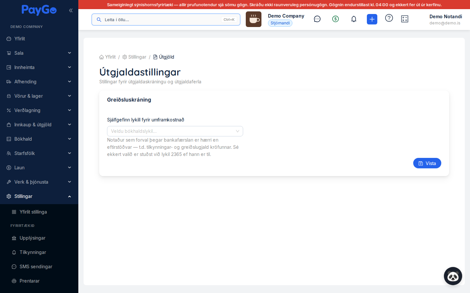Click the Demo Company coffee cup logo
This screenshot has width=470, height=293.
[x=254, y=19]
